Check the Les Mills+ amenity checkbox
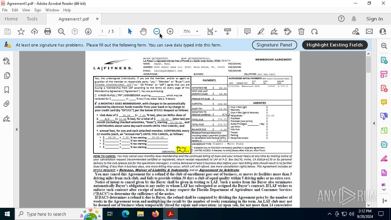Image resolution: width=391 pixels, height=220 pixels. point(229,127)
